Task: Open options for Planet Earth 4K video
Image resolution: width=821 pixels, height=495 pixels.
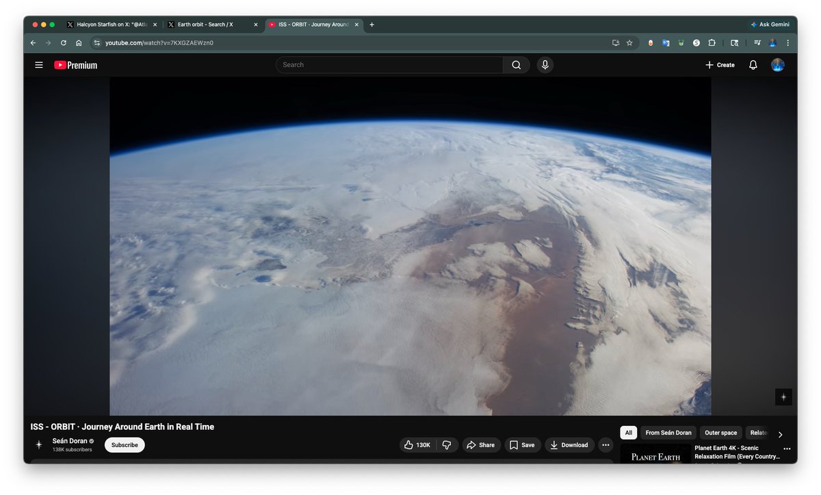Action: click(x=787, y=449)
